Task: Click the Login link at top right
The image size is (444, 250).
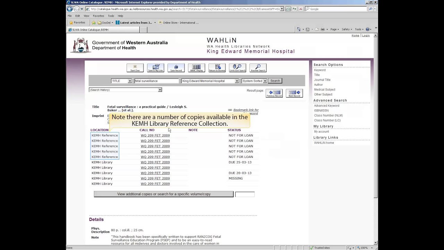Action: coord(366,35)
